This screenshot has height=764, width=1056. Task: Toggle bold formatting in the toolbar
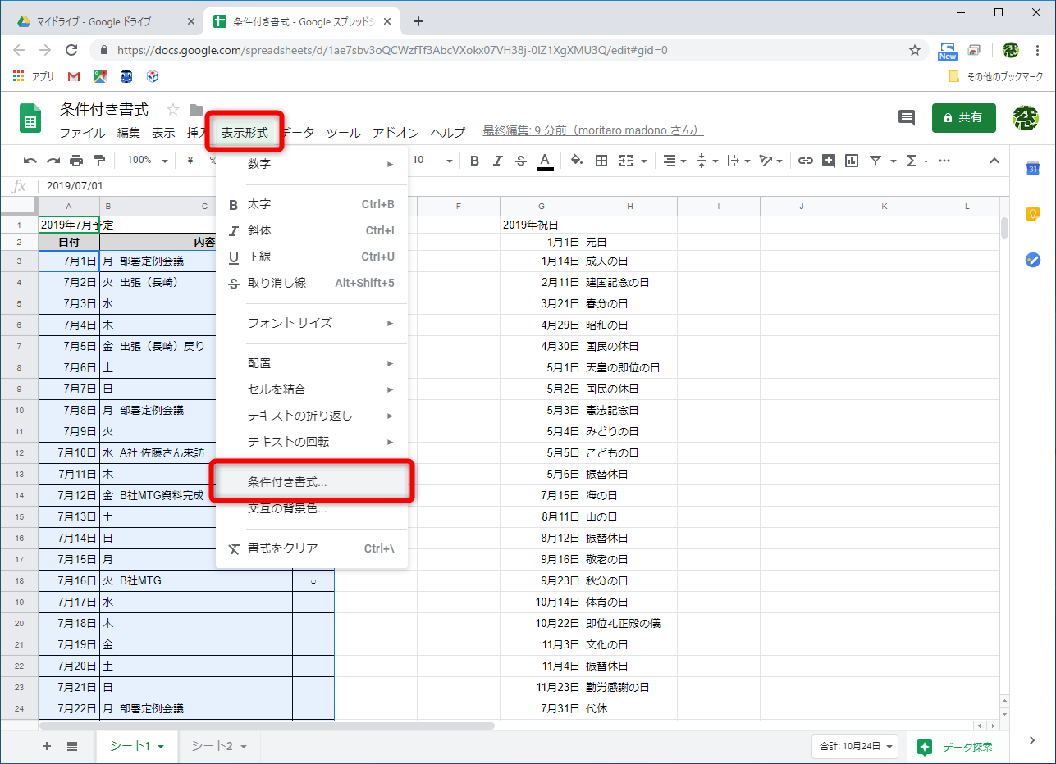tap(474, 161)
